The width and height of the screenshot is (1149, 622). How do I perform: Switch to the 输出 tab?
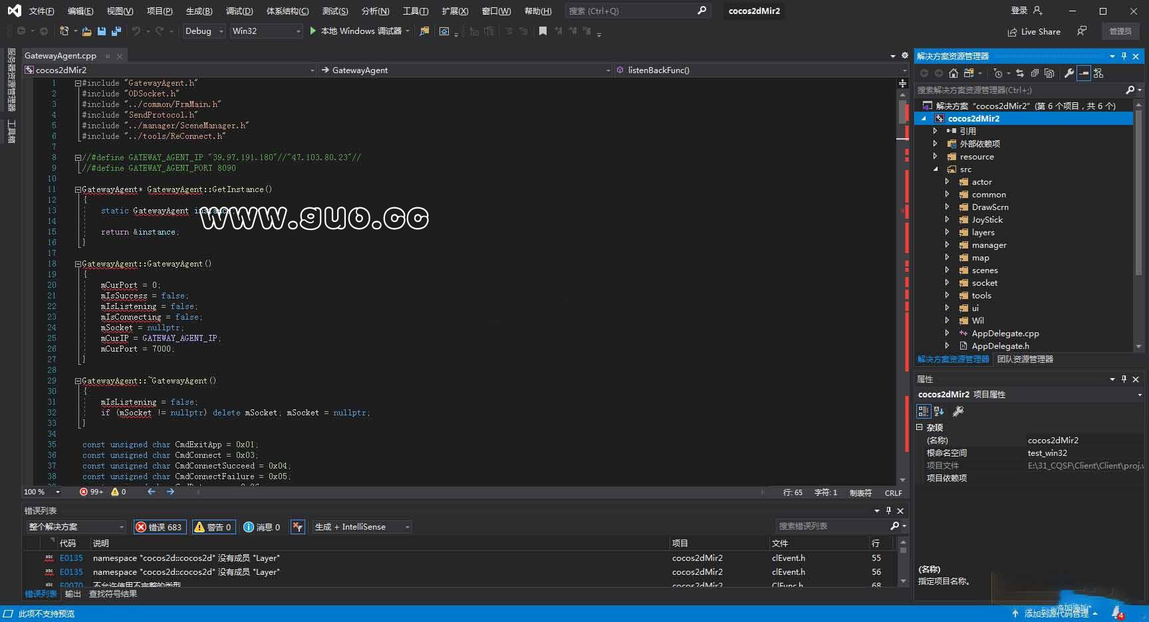(72, 594)
